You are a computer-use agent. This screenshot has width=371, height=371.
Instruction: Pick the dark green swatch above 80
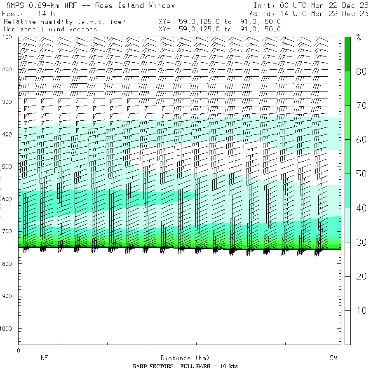pyautogui.click(x=348, y=54)
